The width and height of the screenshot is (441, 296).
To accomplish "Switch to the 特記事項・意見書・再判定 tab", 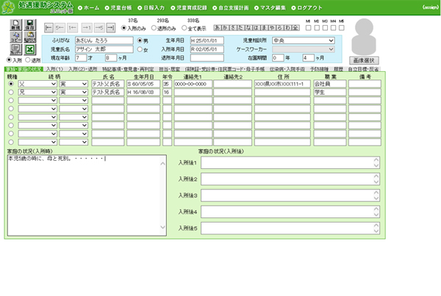I will 128,69.
